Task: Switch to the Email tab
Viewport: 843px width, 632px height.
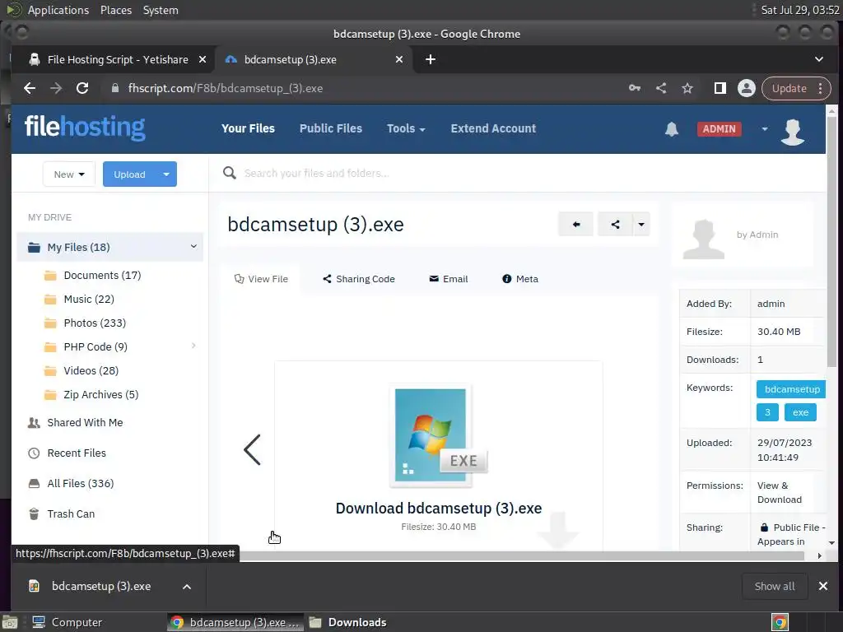Action: [x=449, y=279]
